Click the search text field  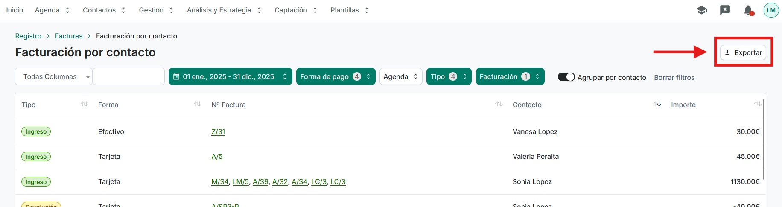click(128, 76)
